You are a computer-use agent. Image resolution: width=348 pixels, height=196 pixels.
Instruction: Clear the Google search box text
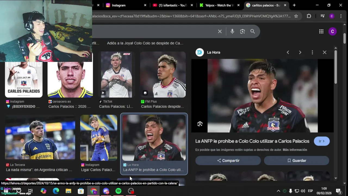[x=220, y=31]
